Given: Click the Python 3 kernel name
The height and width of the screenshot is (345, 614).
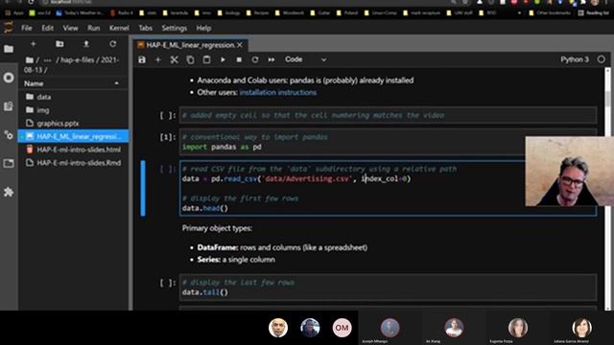Looking at the screenshot, I should [x=575, y=59].
